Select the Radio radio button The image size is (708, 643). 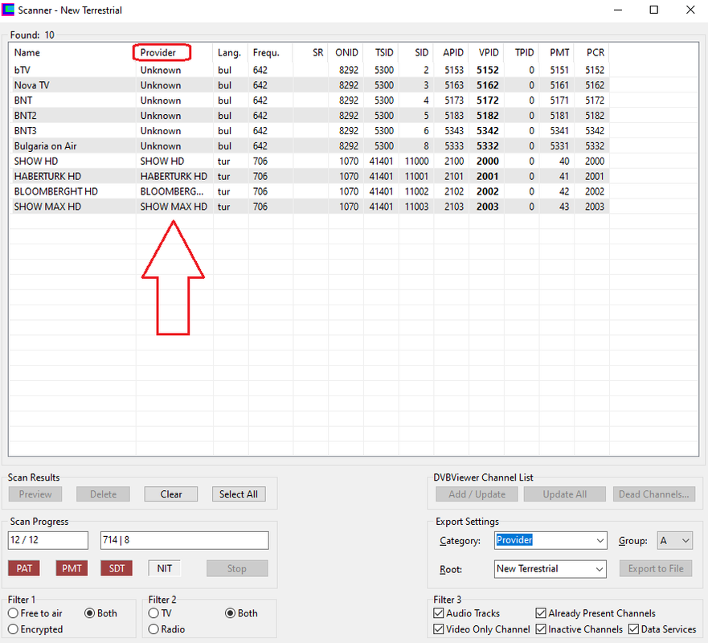point(166,629)
